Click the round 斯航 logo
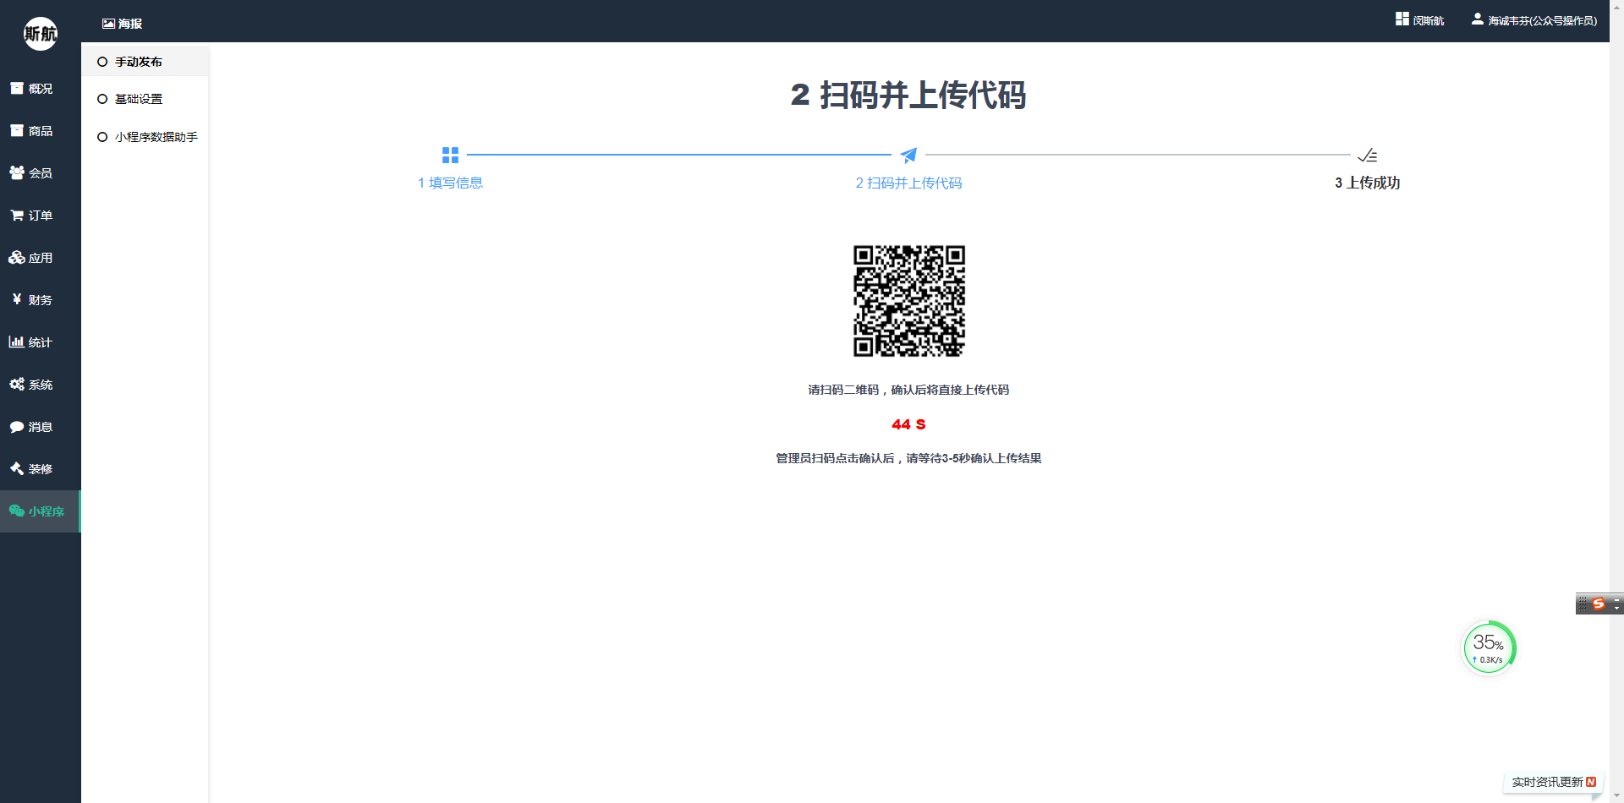1624x803 pixels. (x=41, y=34)
